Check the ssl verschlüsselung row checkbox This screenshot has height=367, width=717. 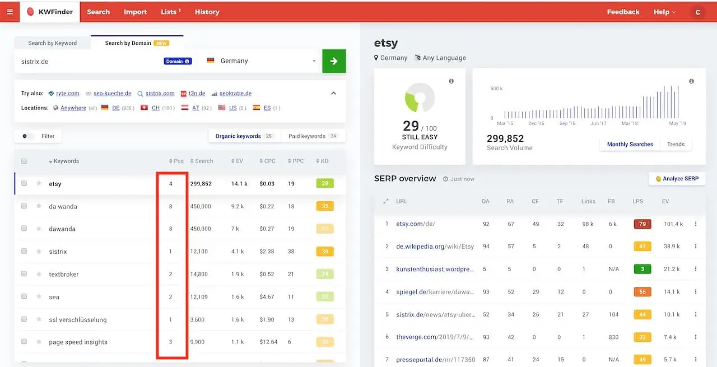24,319
